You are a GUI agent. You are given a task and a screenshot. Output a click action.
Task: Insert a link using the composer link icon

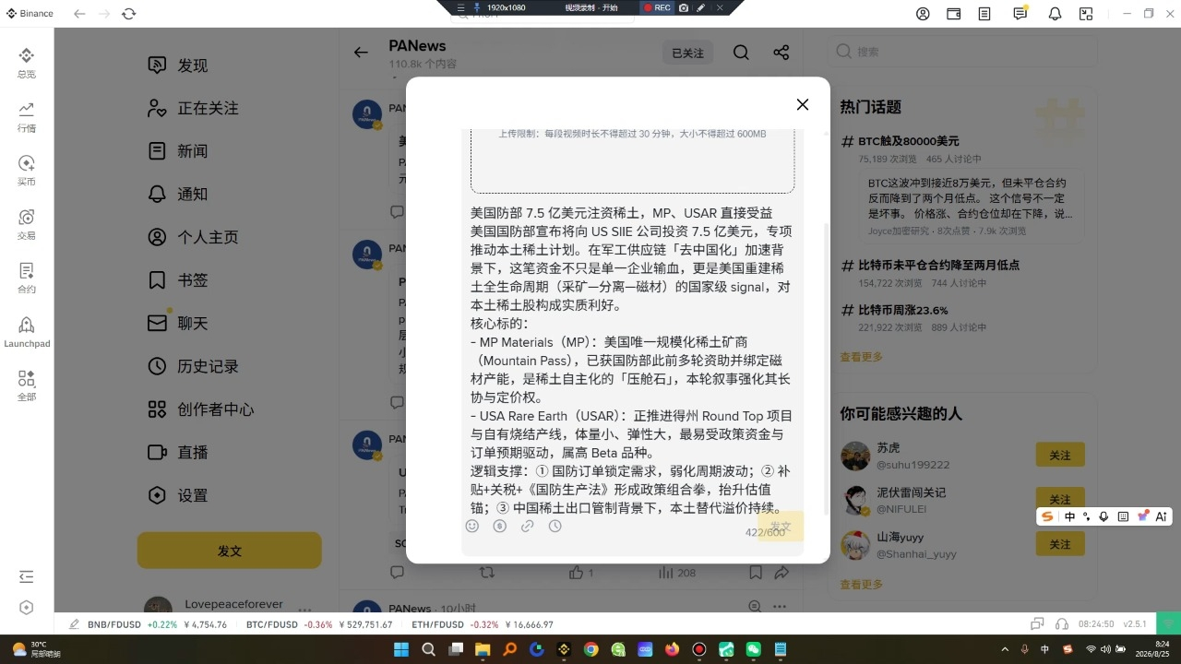click(527, 526)
